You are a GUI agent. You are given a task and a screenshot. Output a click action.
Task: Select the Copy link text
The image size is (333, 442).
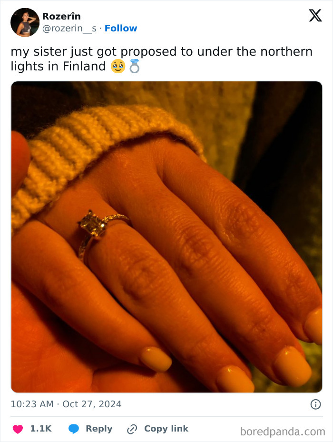pos(166,429)
